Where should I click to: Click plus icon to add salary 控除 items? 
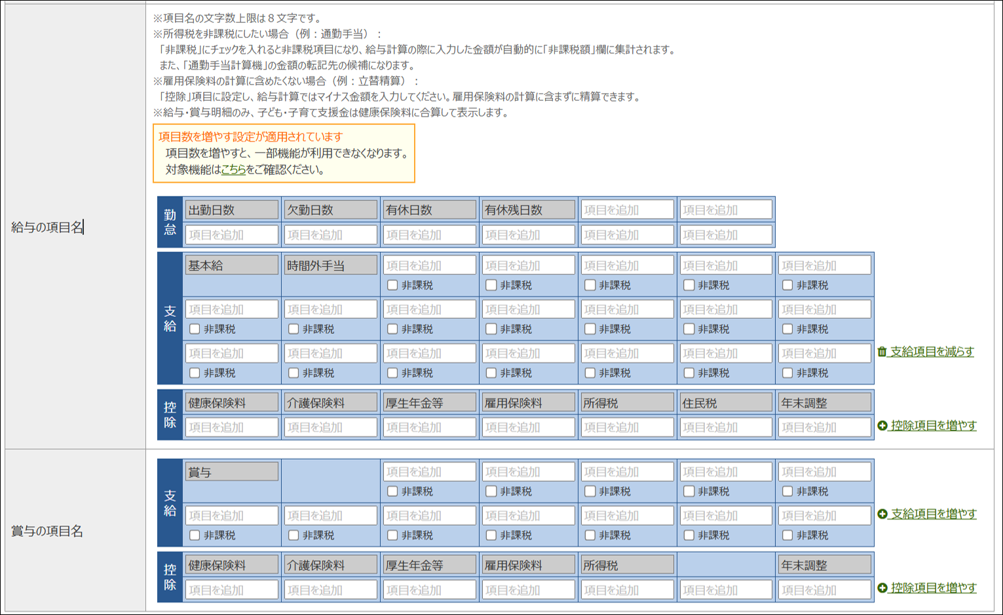882,426
